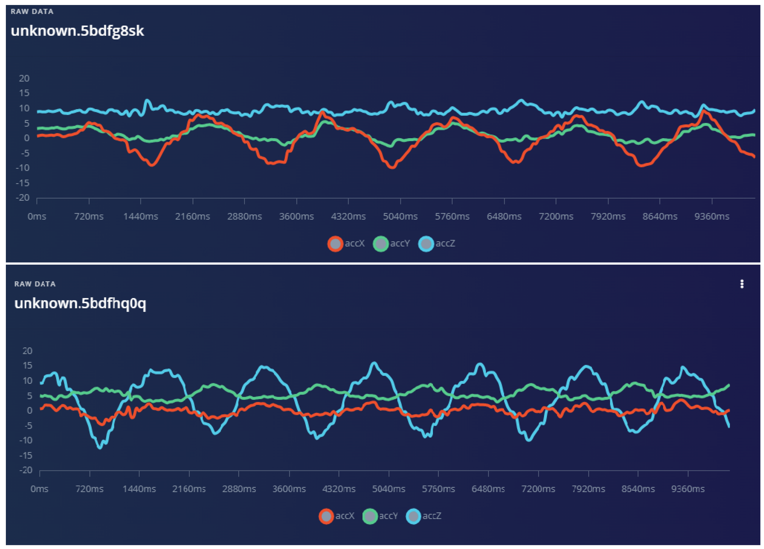Click 9360ms tick label on the top chart

click(x=712, y=216)
